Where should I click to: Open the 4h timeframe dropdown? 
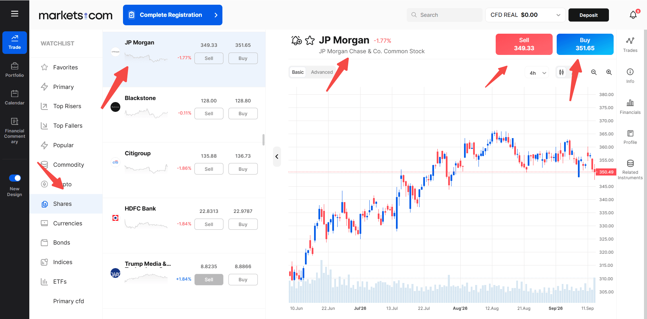537,73
